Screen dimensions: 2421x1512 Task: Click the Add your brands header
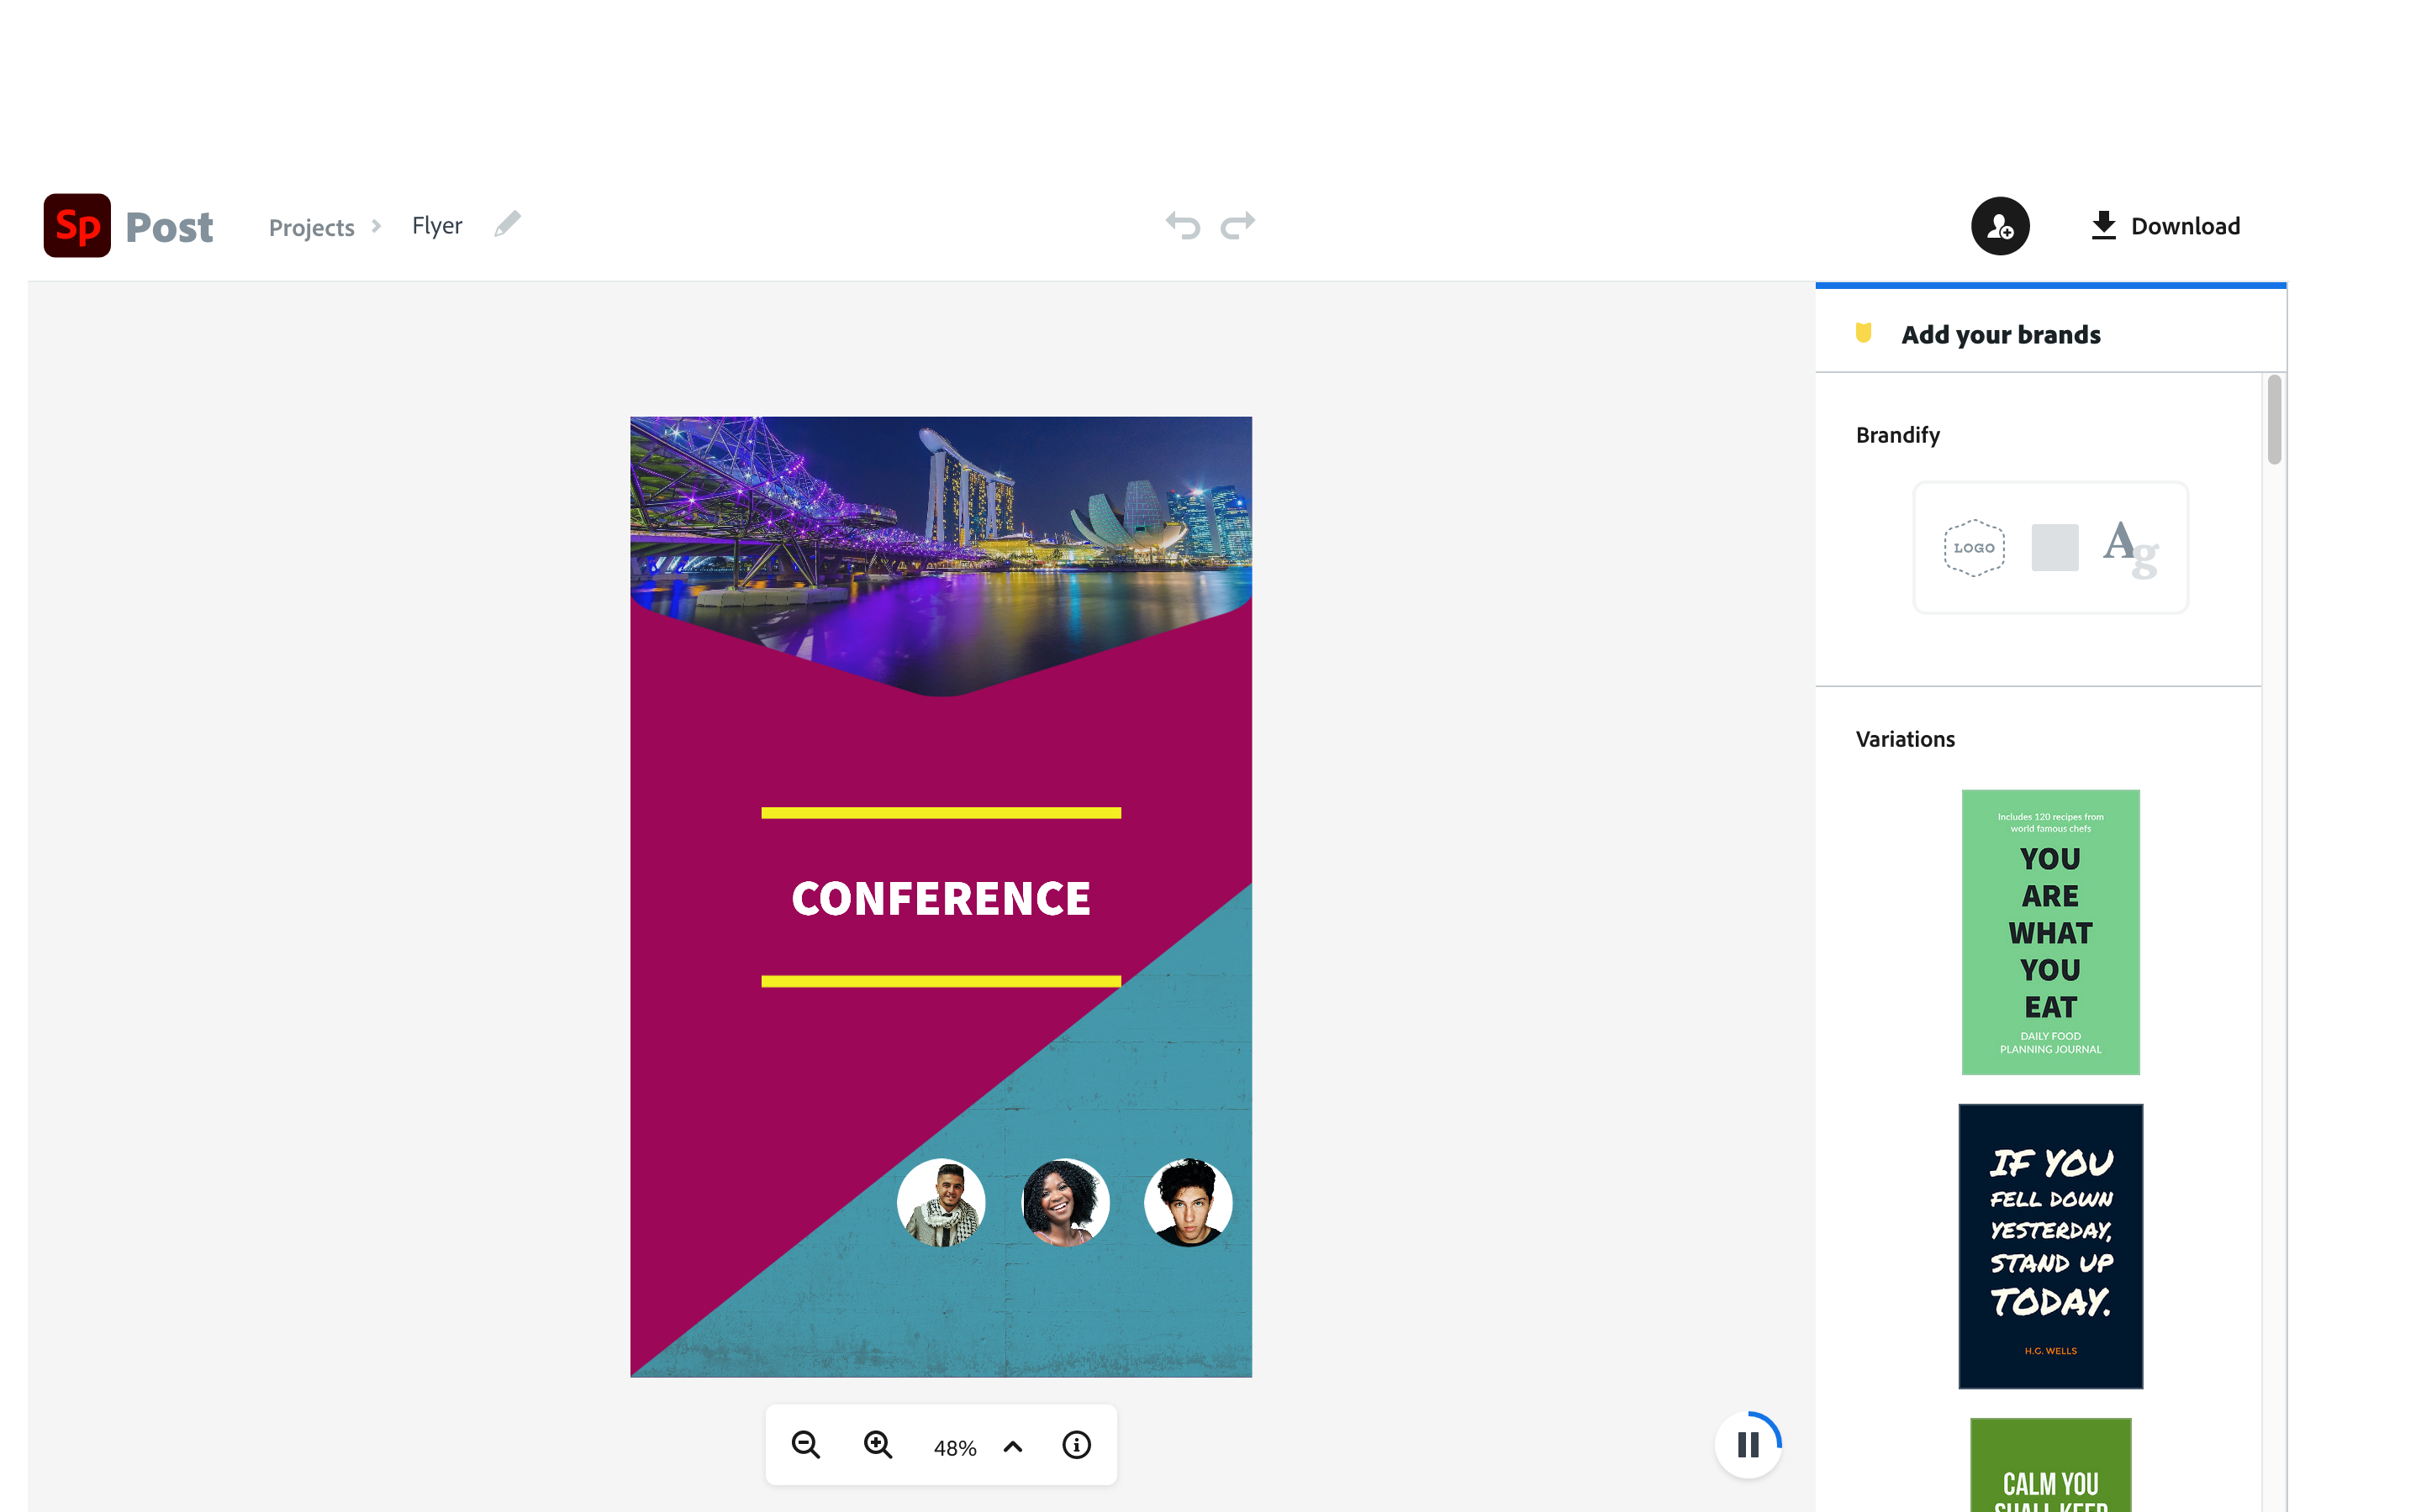(x=2001, y=335)
